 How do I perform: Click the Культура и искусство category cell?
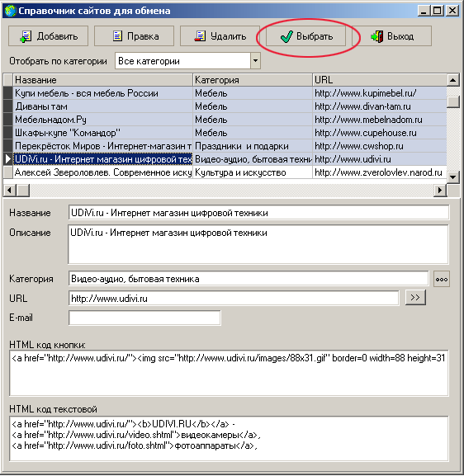[x=253, y=172]
